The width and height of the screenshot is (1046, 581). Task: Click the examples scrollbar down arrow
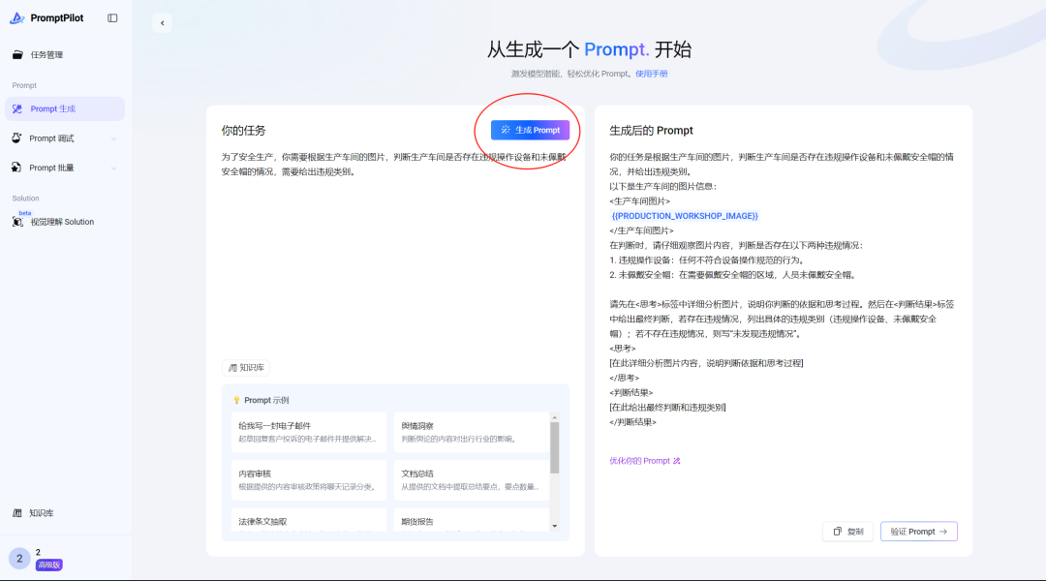click(x=554, y=527)
